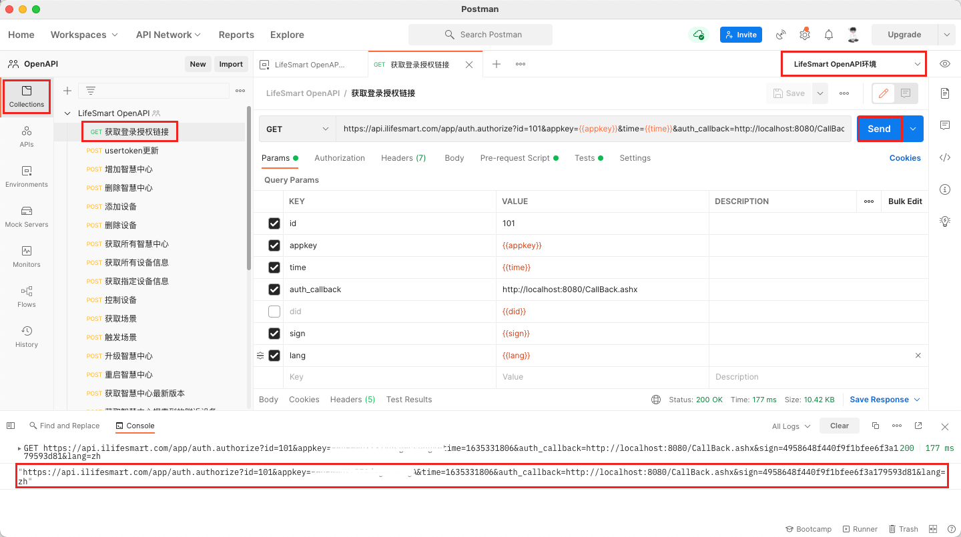Enable the did parameter checkbox
This screenshot has width=961, height=537.
coord(274,312)
